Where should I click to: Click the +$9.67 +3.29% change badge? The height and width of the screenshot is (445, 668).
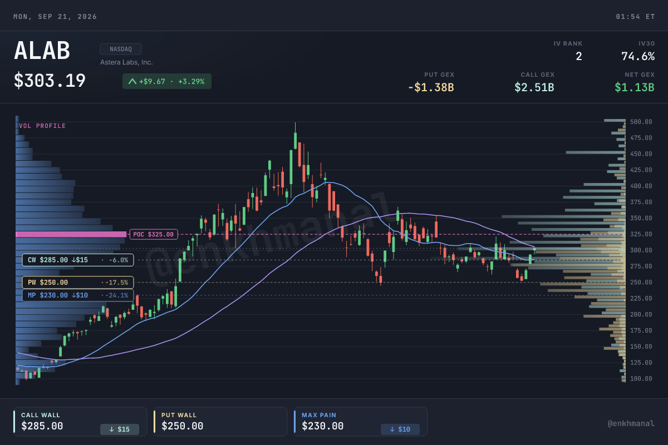pos(167,81)
